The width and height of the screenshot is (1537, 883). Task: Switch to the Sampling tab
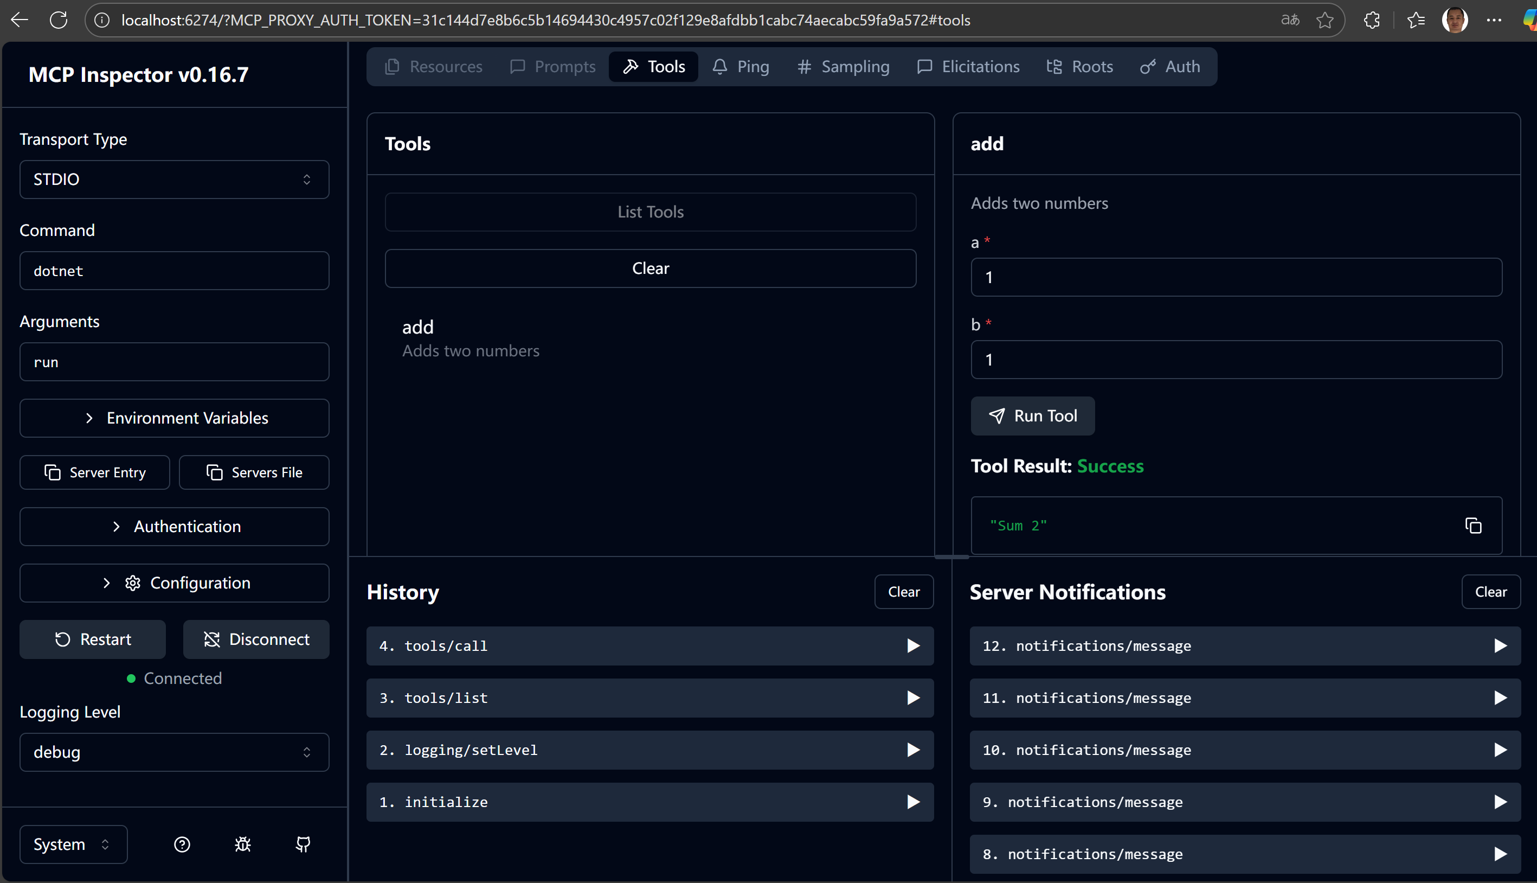843,67
